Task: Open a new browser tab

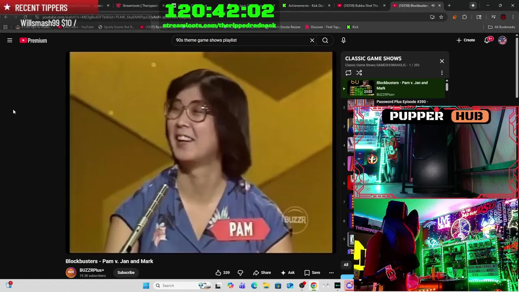Action: [449, 6]
